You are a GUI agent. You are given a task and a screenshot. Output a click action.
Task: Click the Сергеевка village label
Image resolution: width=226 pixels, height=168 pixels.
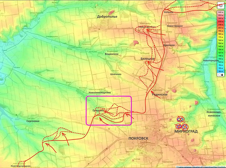click(x=33, y=121)
